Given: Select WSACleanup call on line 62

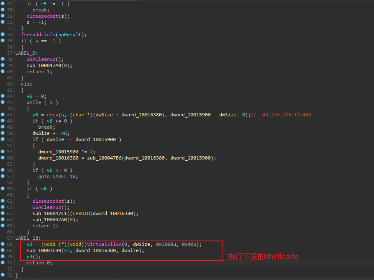Looking at the screenshot, I should point(47,207).
